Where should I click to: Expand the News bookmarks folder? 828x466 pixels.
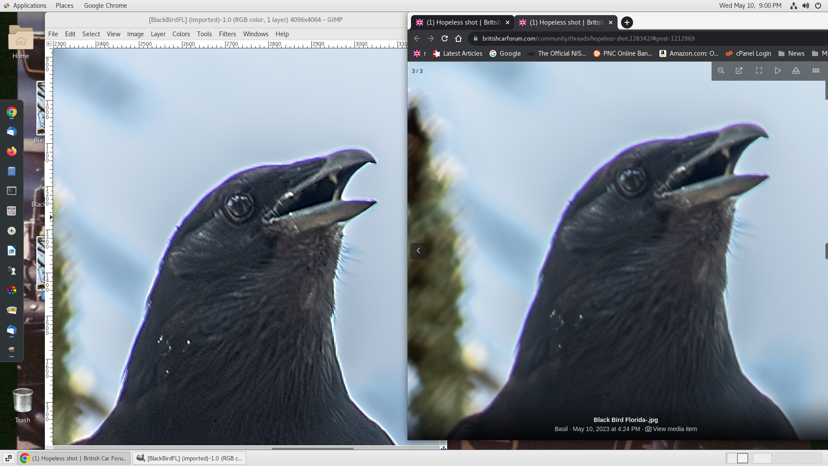point(791,54)
